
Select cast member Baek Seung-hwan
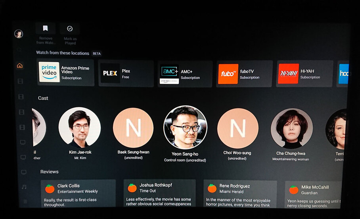(x=133, y=128)
